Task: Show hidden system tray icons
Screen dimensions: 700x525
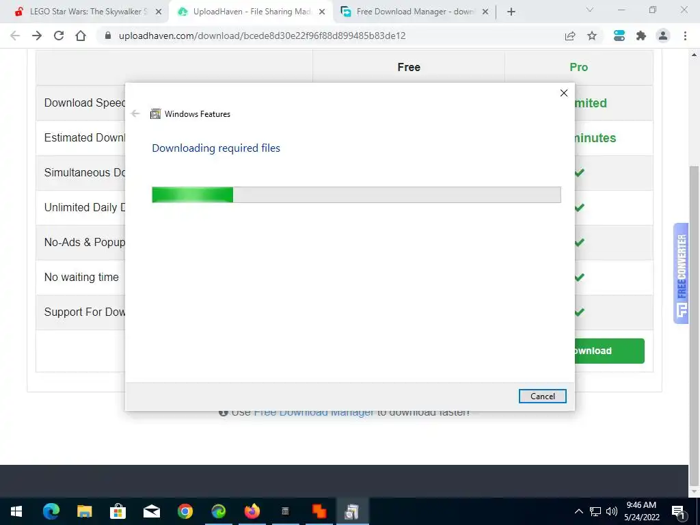Action: pyautogui.click(x=578, y=511)
